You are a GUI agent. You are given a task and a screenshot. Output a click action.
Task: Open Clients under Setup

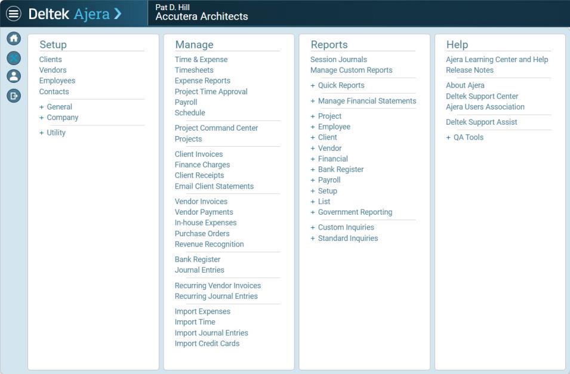pos(51,60)
